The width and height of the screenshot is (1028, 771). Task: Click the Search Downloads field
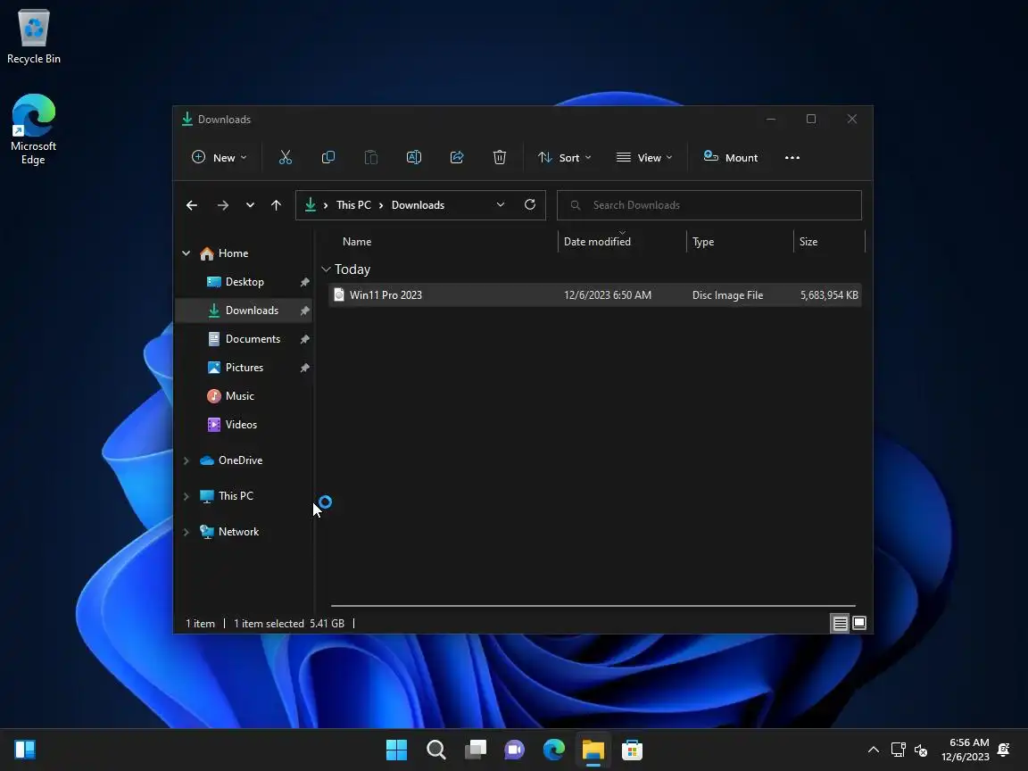pos(709,205)
